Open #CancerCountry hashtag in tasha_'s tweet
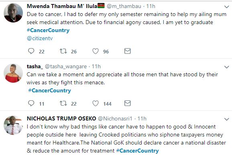 click(49, 91)
